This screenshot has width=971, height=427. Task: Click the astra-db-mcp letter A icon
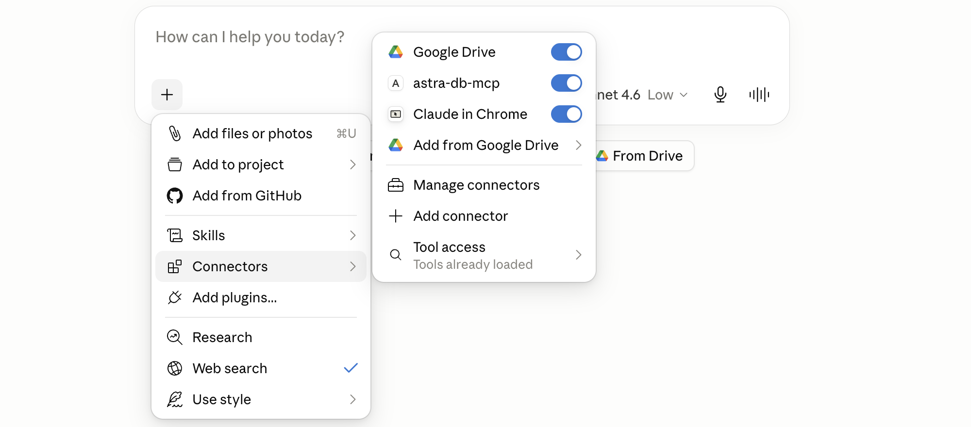[x=396, y=83]
